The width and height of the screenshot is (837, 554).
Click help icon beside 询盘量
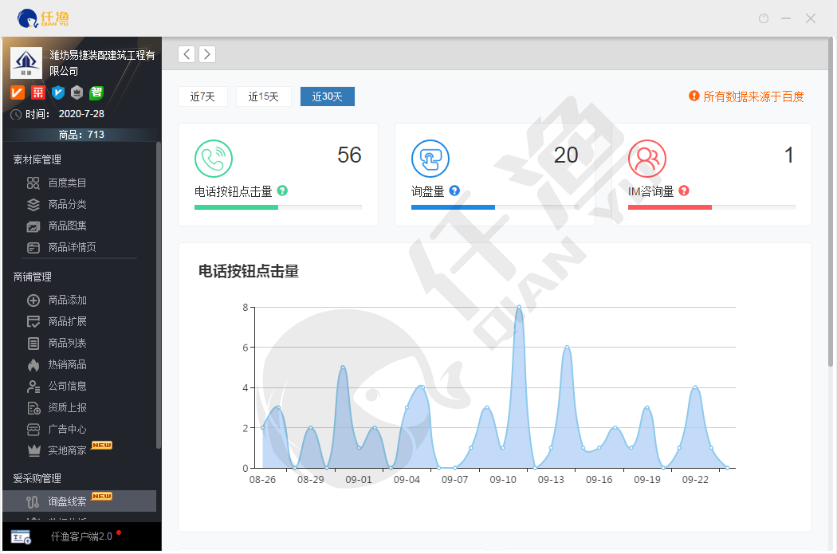(454, 191)
